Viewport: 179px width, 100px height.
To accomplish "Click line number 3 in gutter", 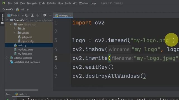I will tap(56, 41).
